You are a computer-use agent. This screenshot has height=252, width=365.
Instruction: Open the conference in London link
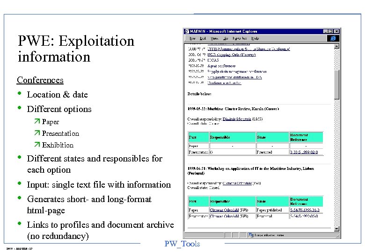(x=224, y=83)
